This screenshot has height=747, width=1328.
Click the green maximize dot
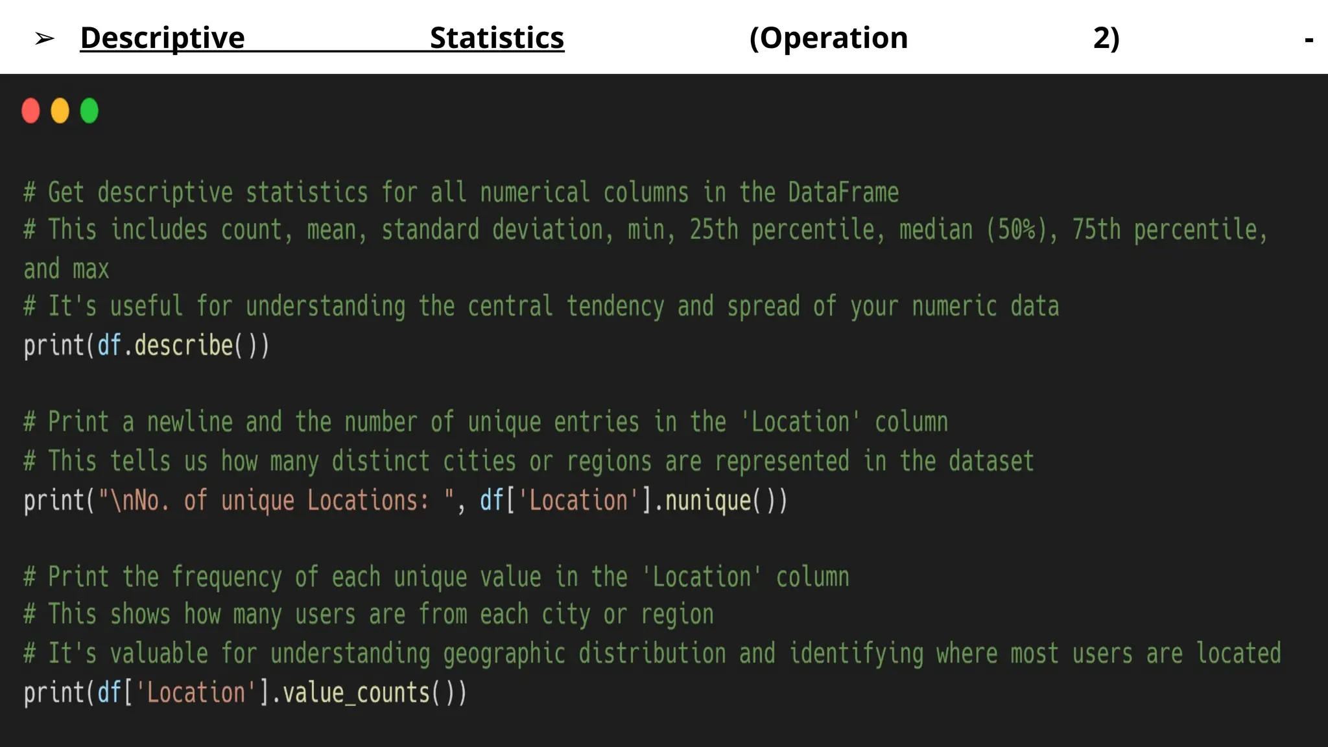click(x=89, y=111)
